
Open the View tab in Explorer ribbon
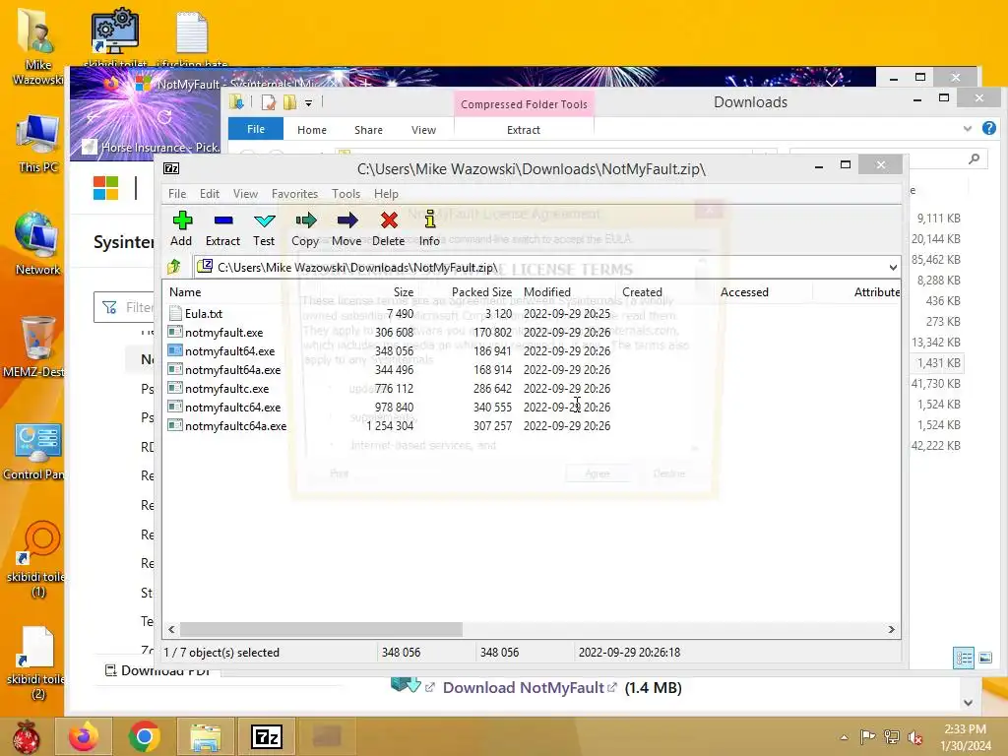(x=423, y=130)
